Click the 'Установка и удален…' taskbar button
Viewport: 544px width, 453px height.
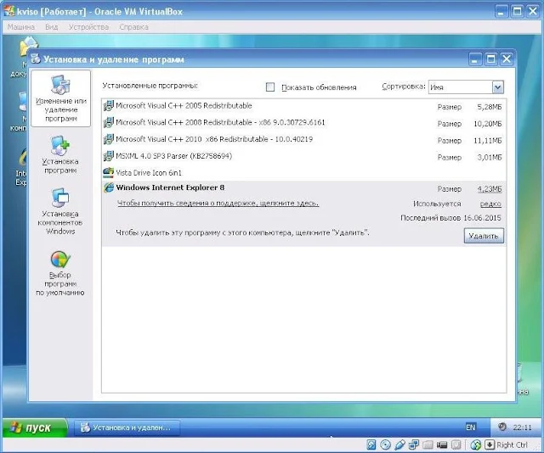pos(127,428)
